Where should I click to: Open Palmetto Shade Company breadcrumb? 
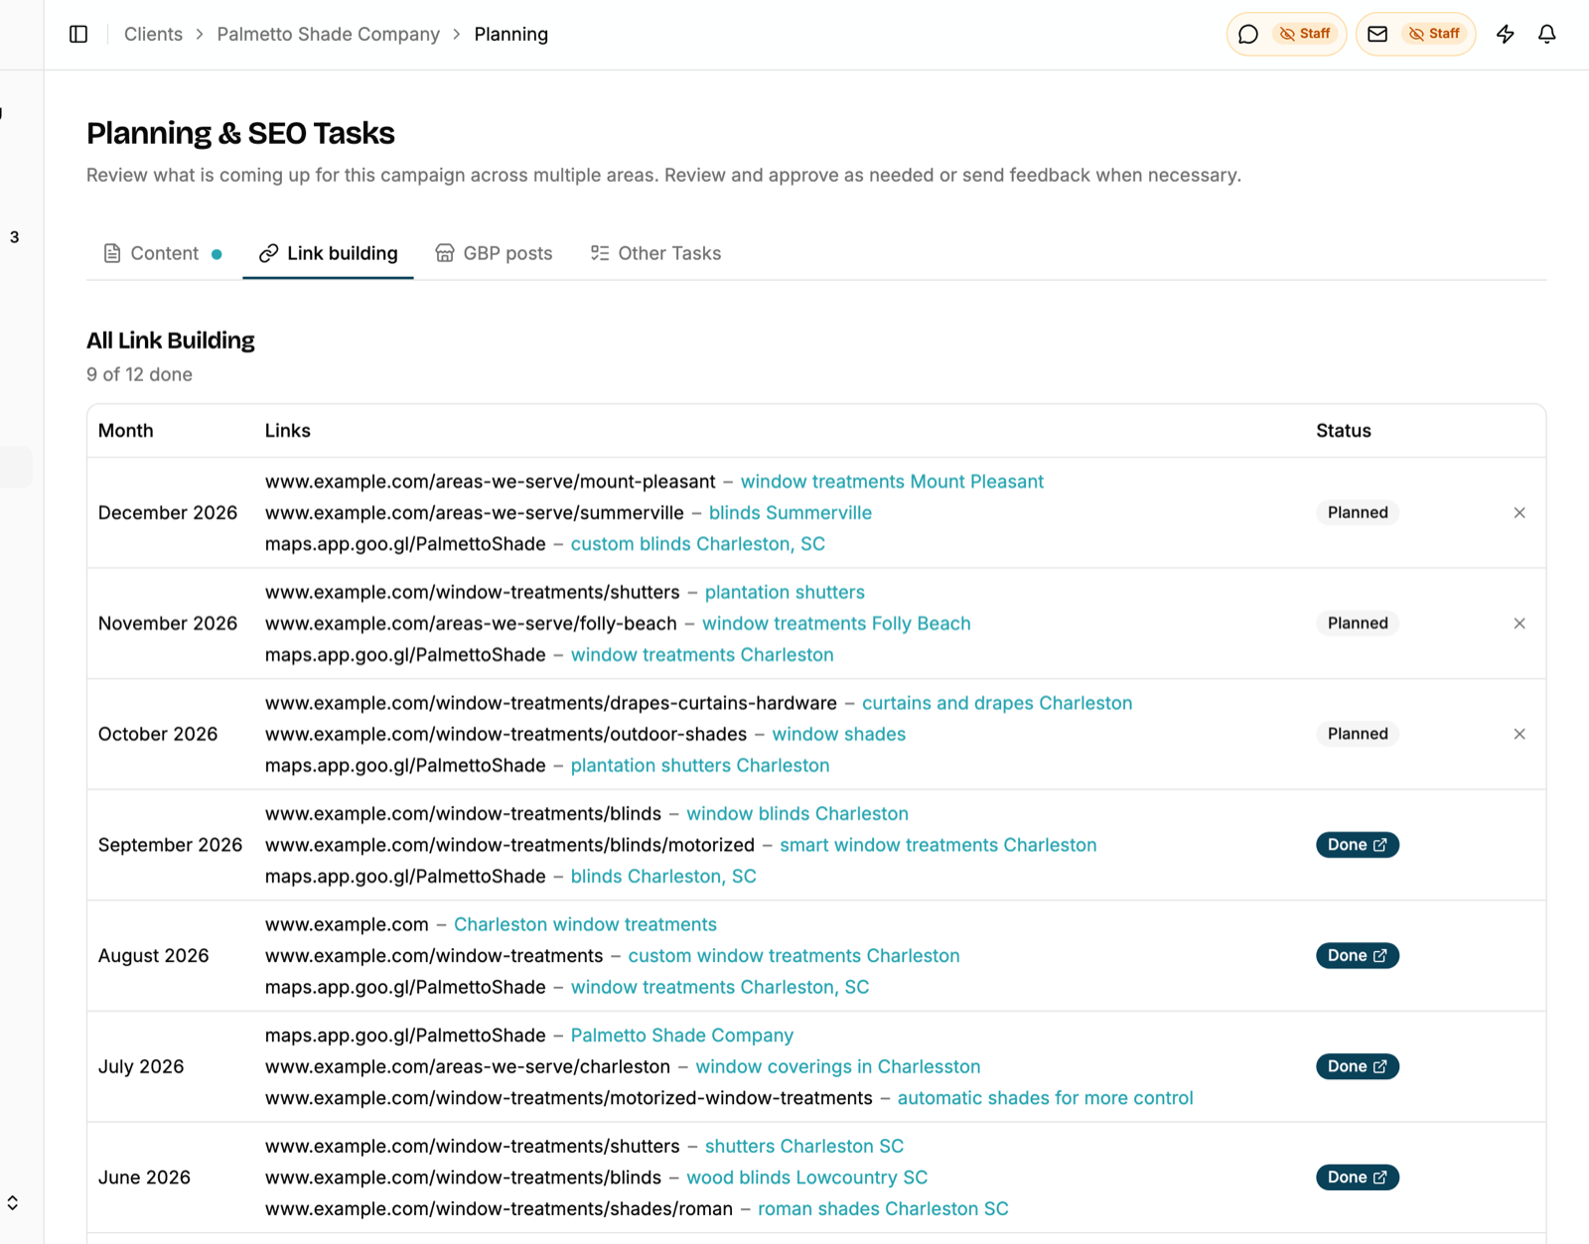point(328,35)
